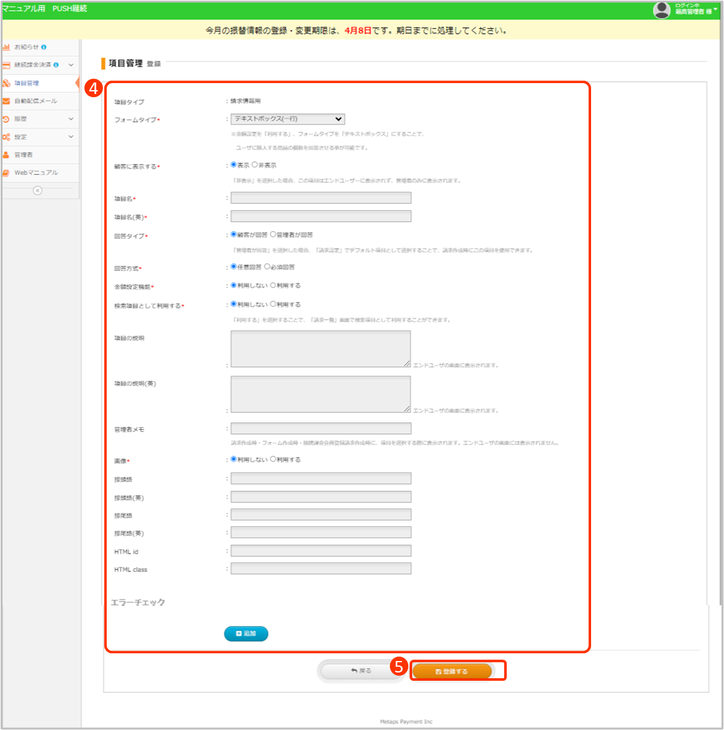724x730 pixels.
Task: Click the 設定 gears icon
Action: tap(6, 137)
